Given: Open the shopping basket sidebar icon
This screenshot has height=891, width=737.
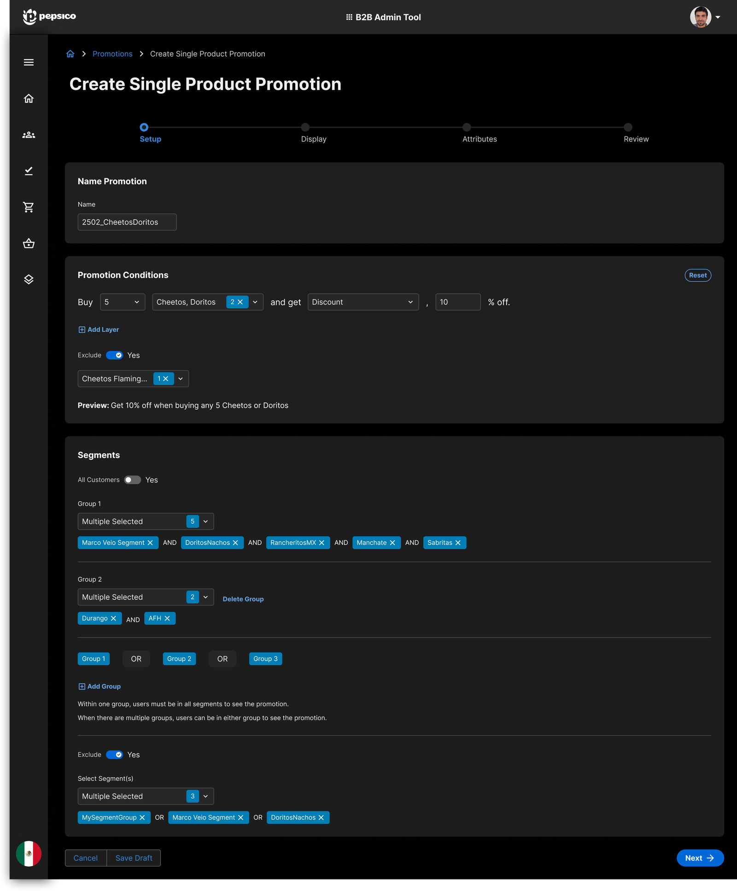Looking at the screenshot, I should (x=29, y=243).
